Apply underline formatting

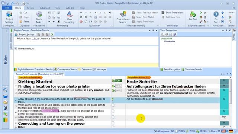pyautogui.click(x=59, y=13)
